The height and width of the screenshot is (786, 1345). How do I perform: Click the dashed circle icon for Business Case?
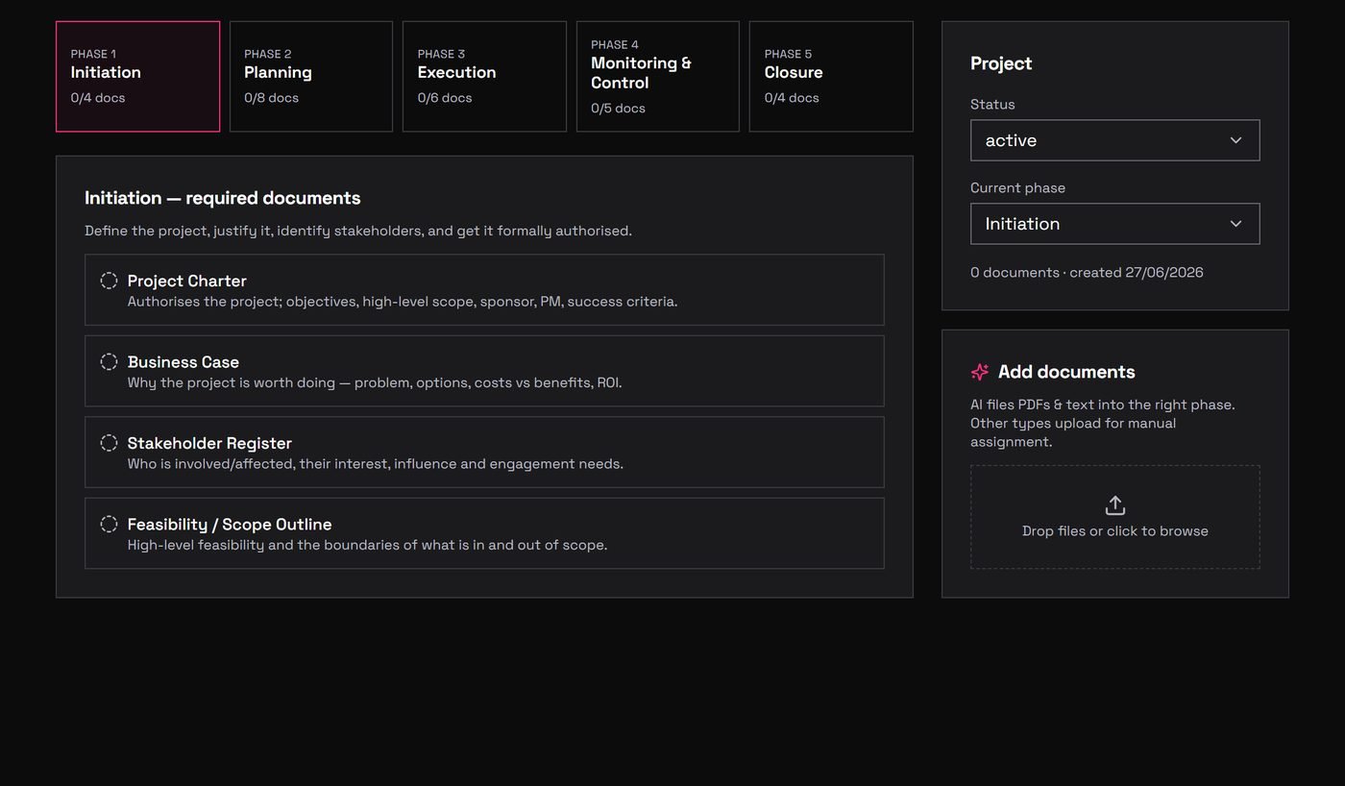point(109,361)
